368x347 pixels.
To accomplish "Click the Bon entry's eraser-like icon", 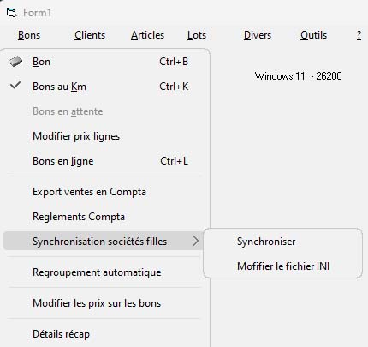I will click(x=15, y=61).
